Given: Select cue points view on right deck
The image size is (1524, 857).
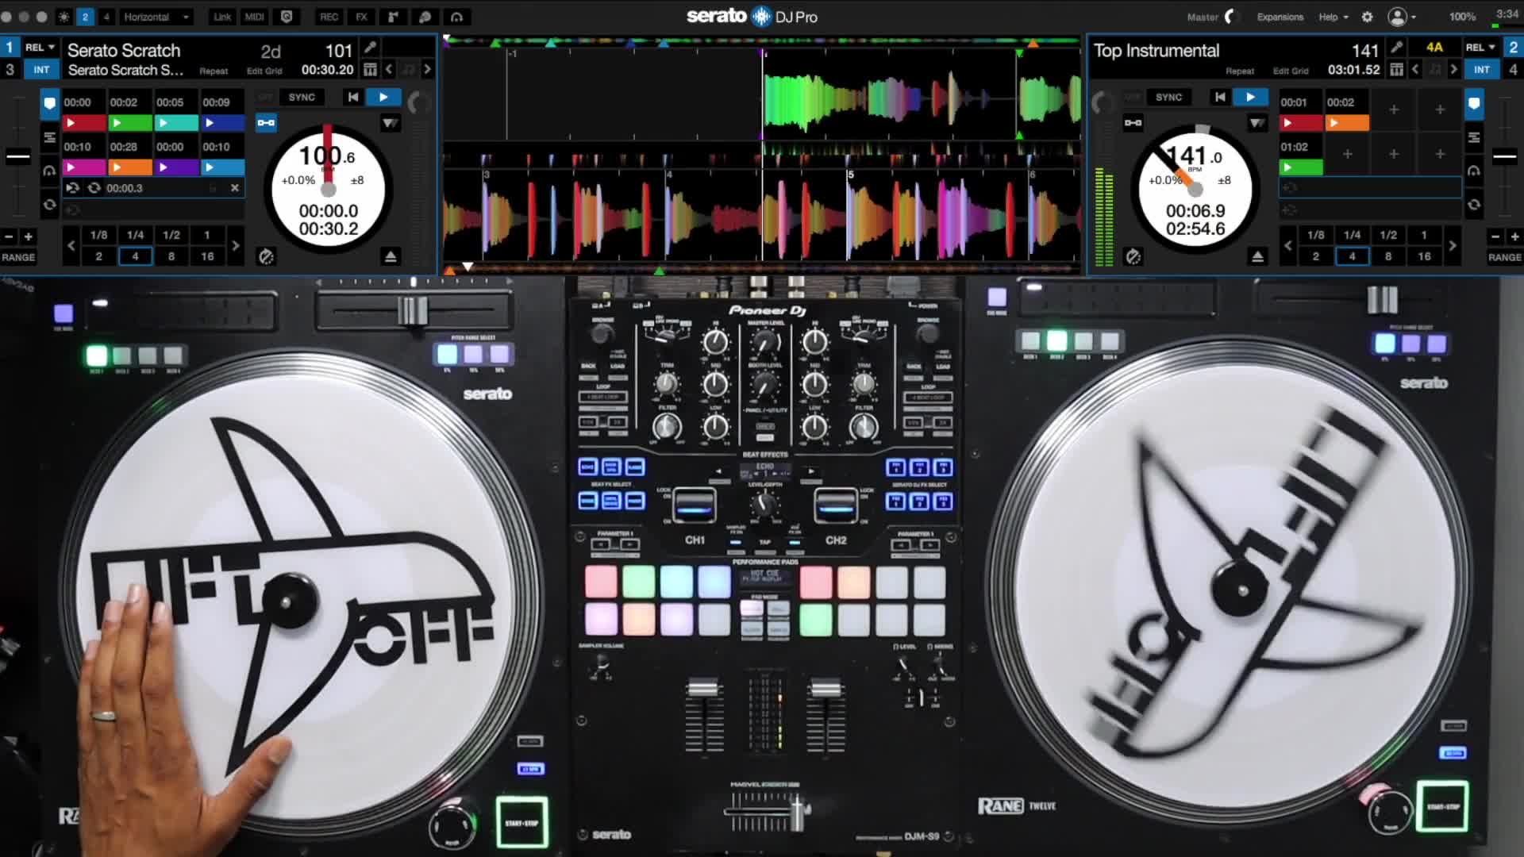Looking at the screenshot, I should (x=1474, y=103).
